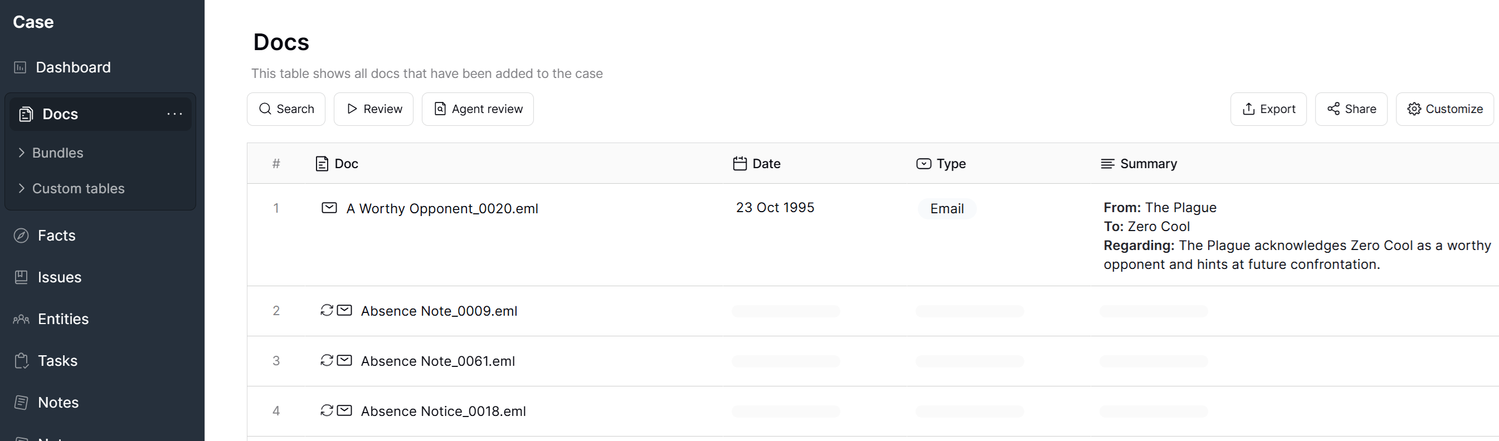Navigate to the Dashboard
This screenshot has width=1499, height=441.
point(73,67)
